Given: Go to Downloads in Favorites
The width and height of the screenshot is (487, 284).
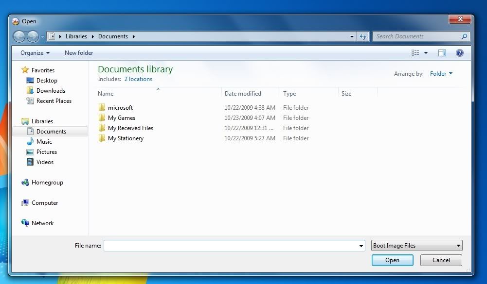Looking at the screenshot, I should [51, 91].
